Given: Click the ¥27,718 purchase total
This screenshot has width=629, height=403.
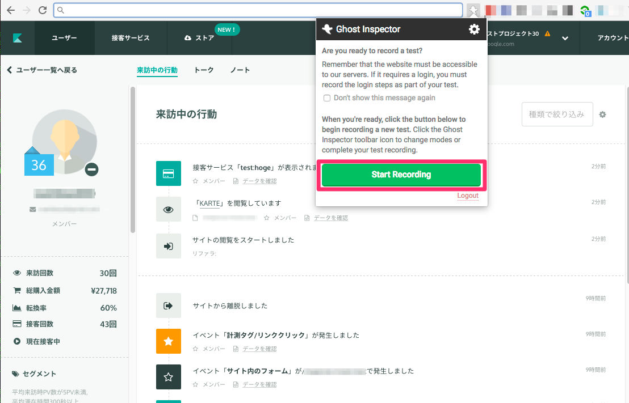Looking at the screenshot, I should [104, 291].
